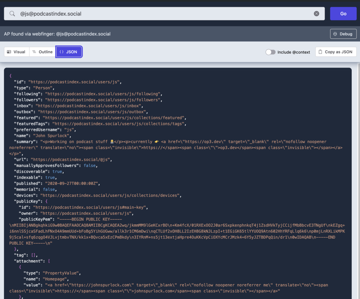Click the "manuallyApprovesFollowers" false value
The width and height of the screenshot is (360, 299).
[90, 165]
